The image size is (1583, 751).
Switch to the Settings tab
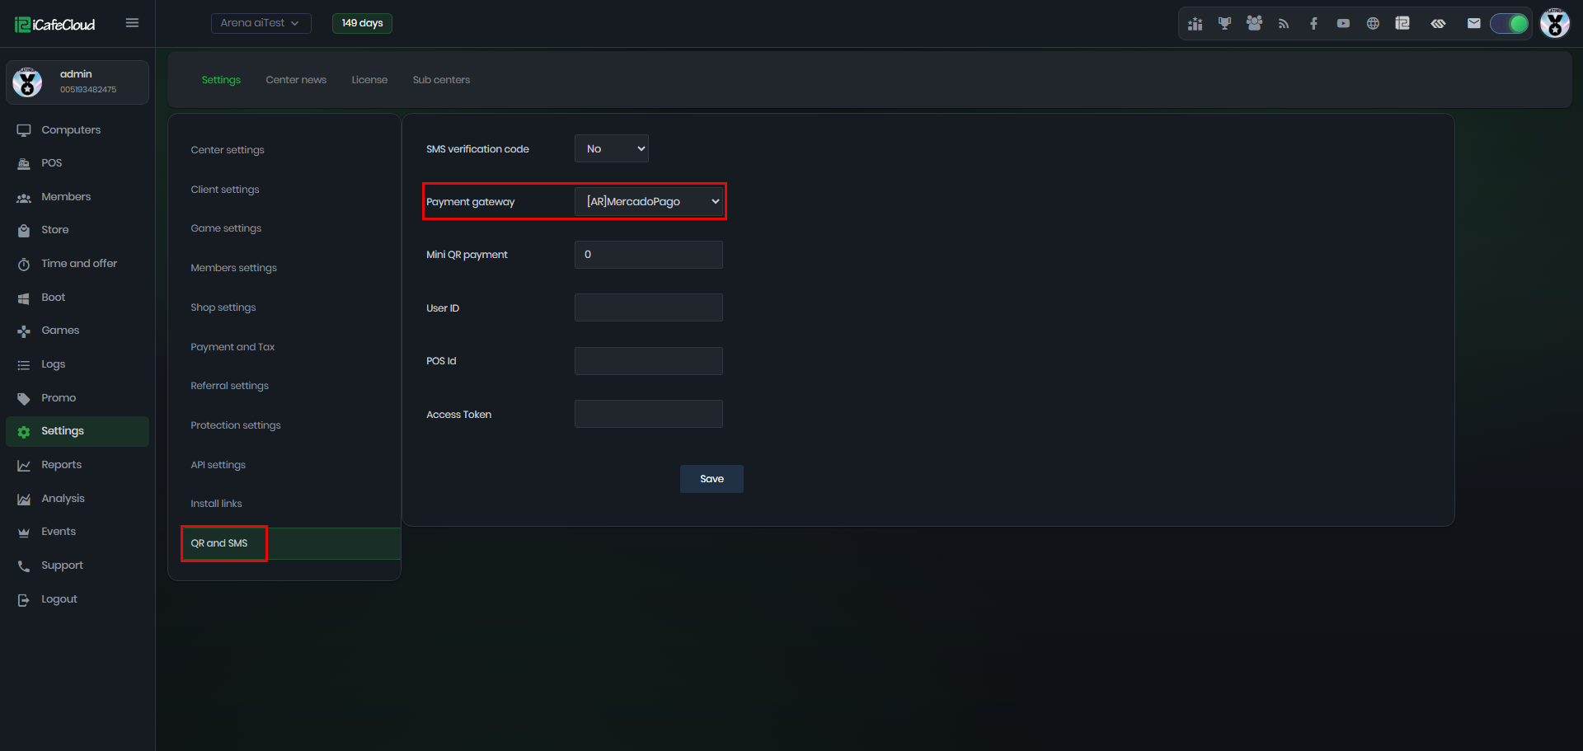221,80
